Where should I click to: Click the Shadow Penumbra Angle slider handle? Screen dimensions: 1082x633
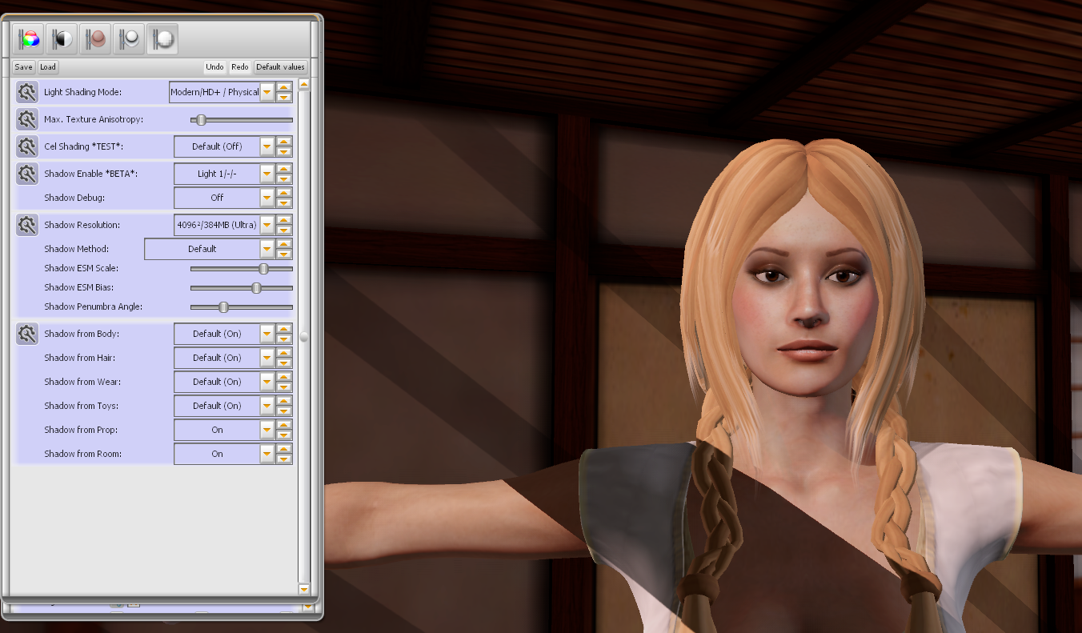[223, 307]
